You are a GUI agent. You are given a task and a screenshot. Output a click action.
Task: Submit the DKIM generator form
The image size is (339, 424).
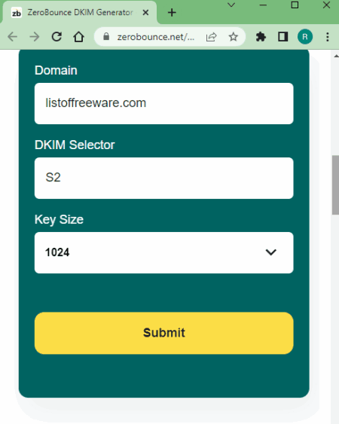[x=164, y=333]
